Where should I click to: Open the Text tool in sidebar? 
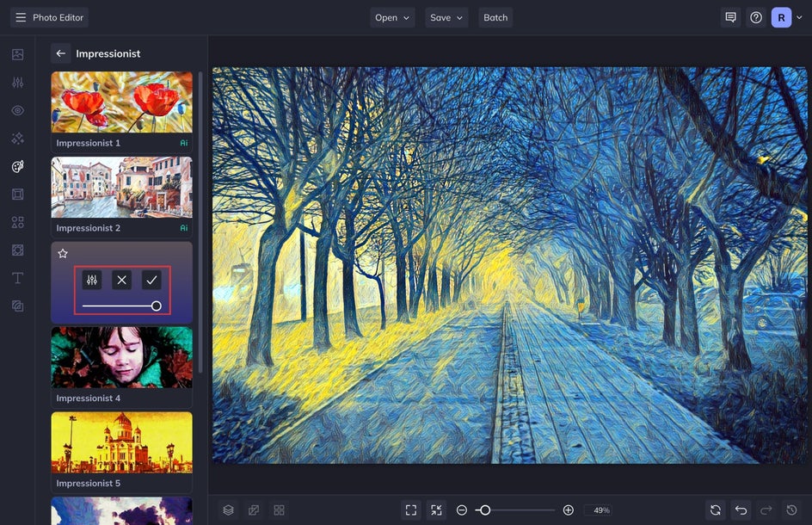tap(17, 278)
